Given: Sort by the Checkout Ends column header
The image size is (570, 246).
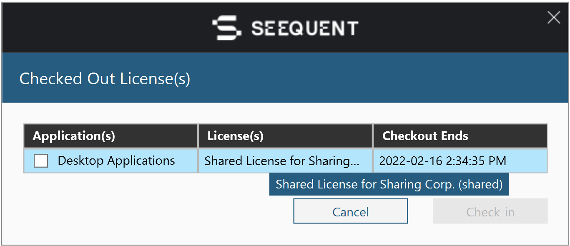Looking at the screenshot, I should [x=460, y=136].
